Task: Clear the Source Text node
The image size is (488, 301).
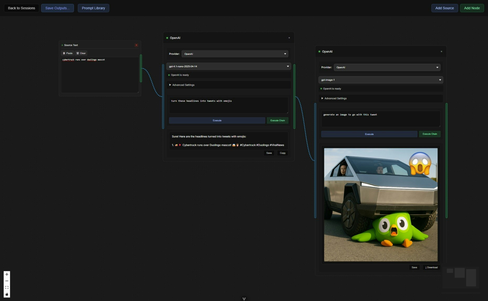Action: coord(81,53)
